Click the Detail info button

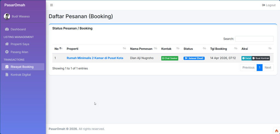coord(246,58)
